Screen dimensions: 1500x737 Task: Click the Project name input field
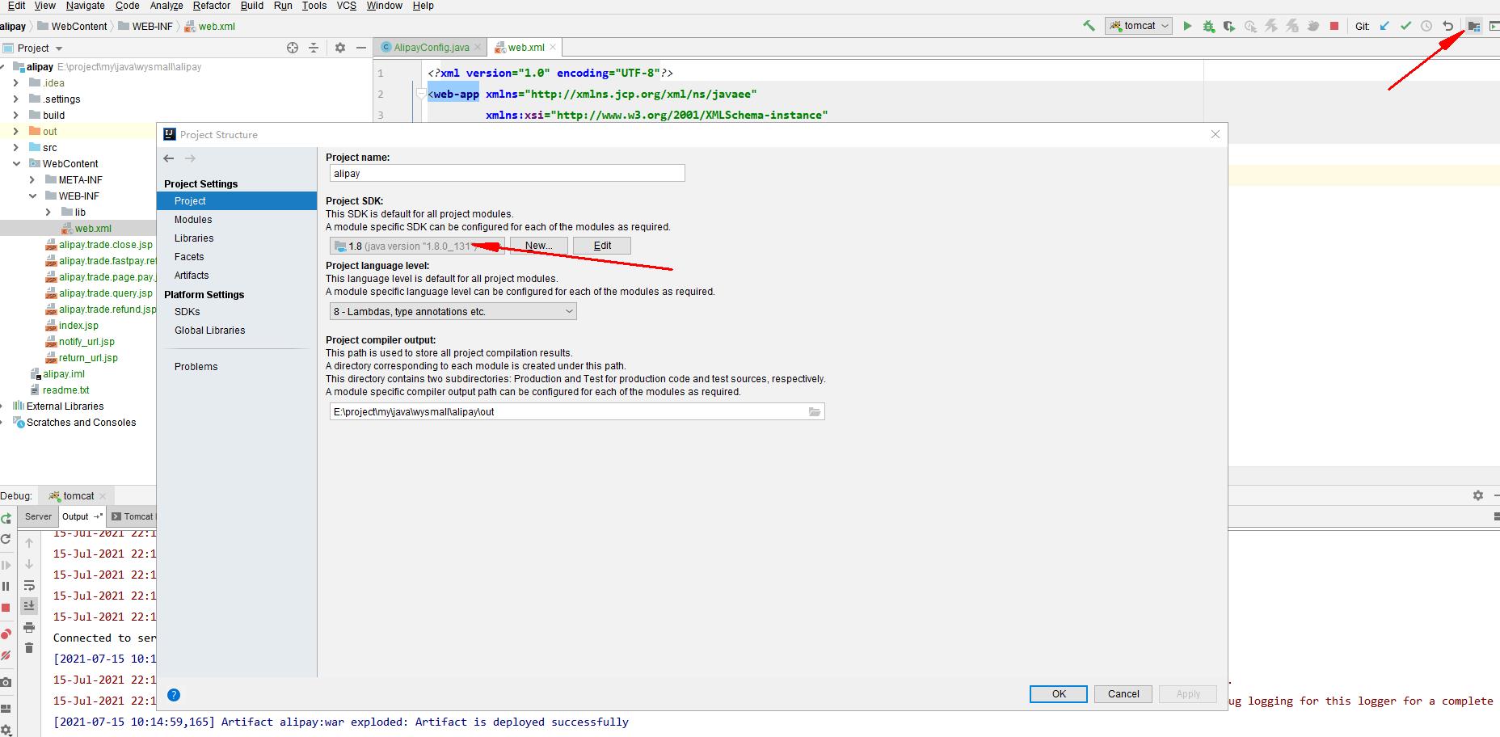[507, 173]
